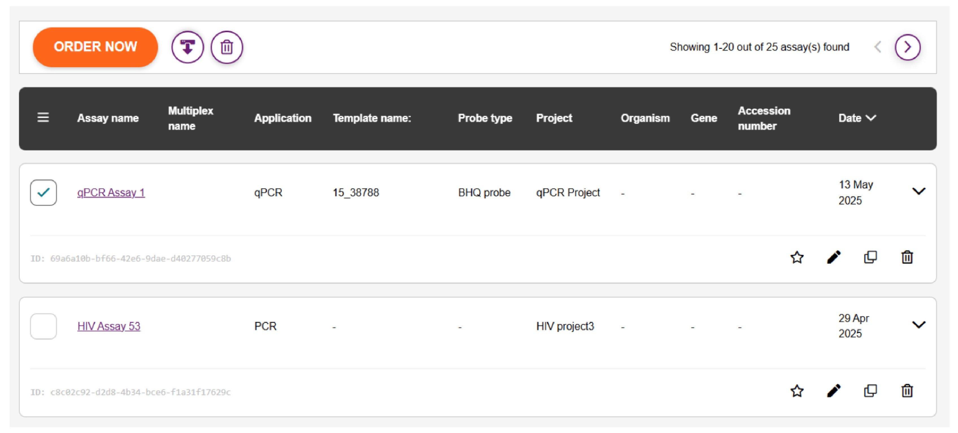Copy HIV Assay 53 using duplicate icon

coord(870,391)
